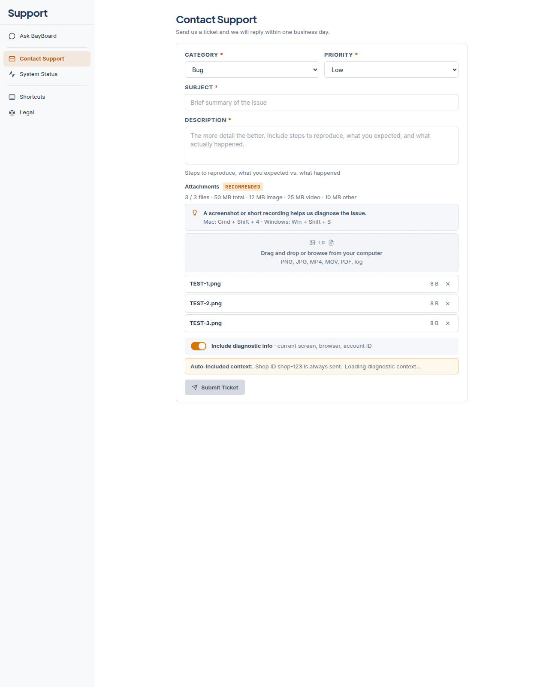Browse files via the drag and drop zone

tap(322, 253)
